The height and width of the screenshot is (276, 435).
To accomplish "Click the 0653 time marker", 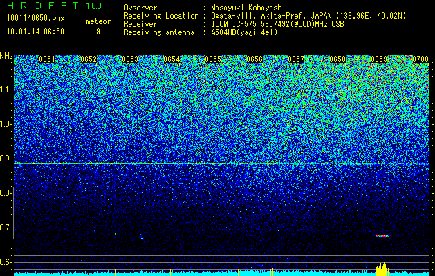I will pos(130,59).
